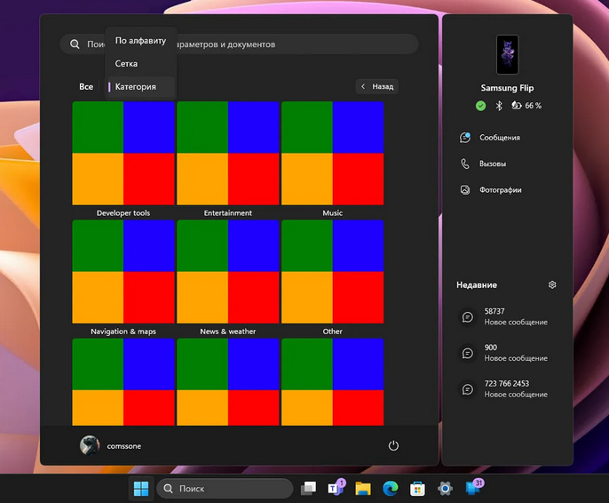Launch File Explorer from the taskbar
This screenshot has height=503, width=609.
[362, 488]
